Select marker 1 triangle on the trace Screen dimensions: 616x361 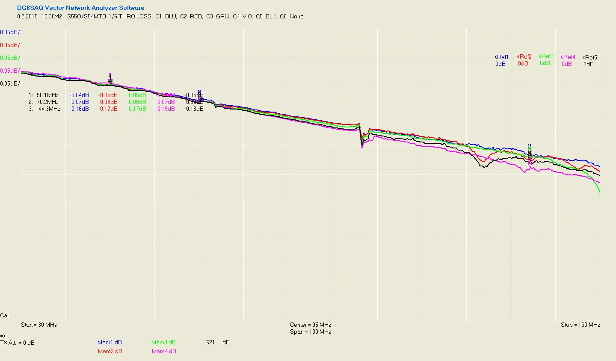pyautogui.click(x=110, y=81)
